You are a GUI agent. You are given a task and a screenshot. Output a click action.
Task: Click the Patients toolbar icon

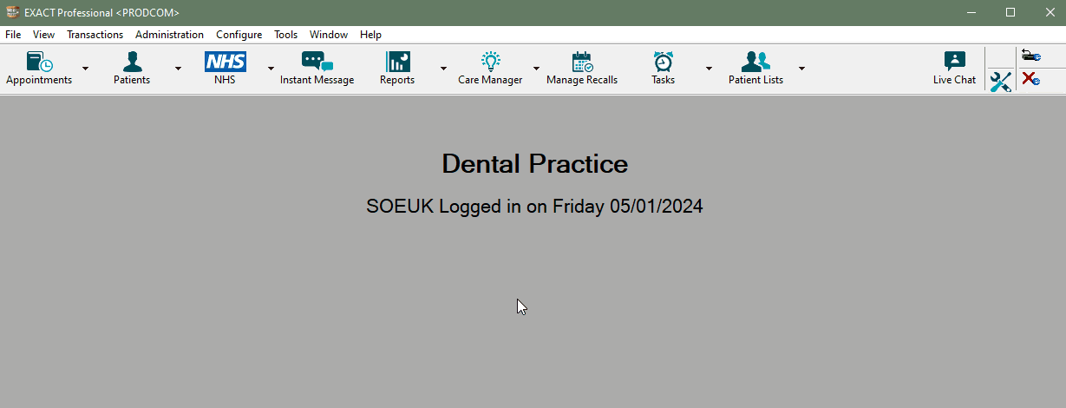pos(132,63)
